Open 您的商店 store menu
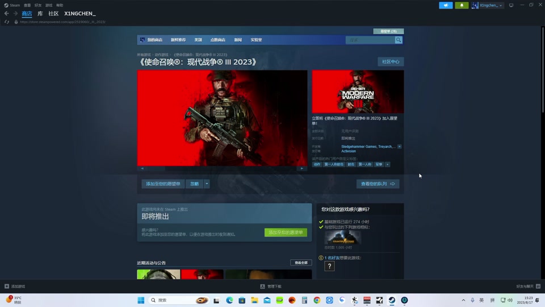 coord(154,40)
